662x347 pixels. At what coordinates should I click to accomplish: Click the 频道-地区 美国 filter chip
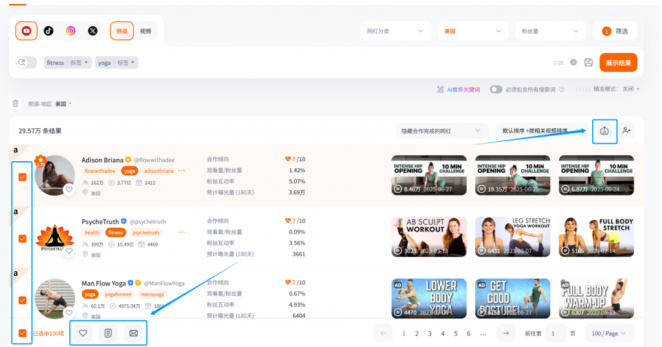pos(50,104)
